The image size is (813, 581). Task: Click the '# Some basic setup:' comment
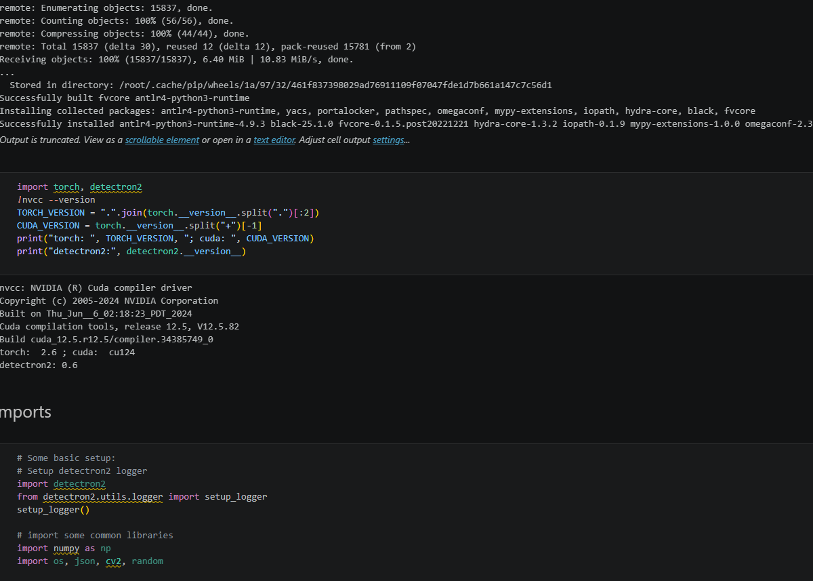pyautogui.click(x=66, y=458)
